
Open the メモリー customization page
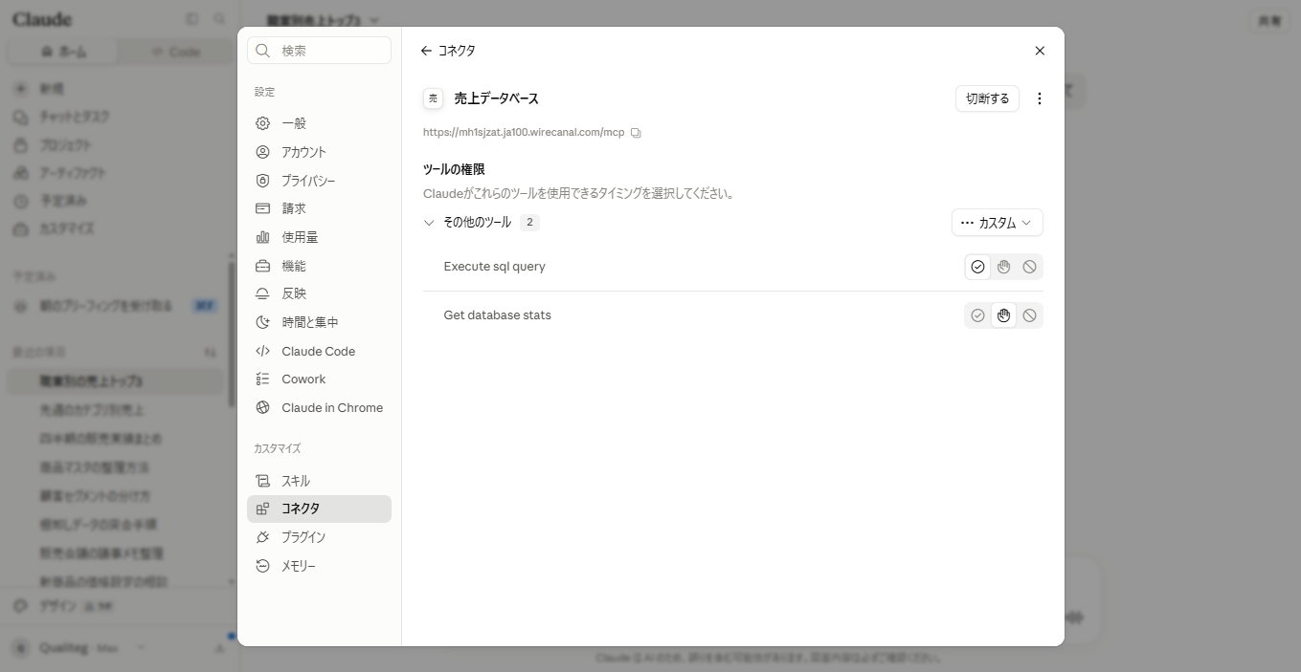(x=319, y=566)
